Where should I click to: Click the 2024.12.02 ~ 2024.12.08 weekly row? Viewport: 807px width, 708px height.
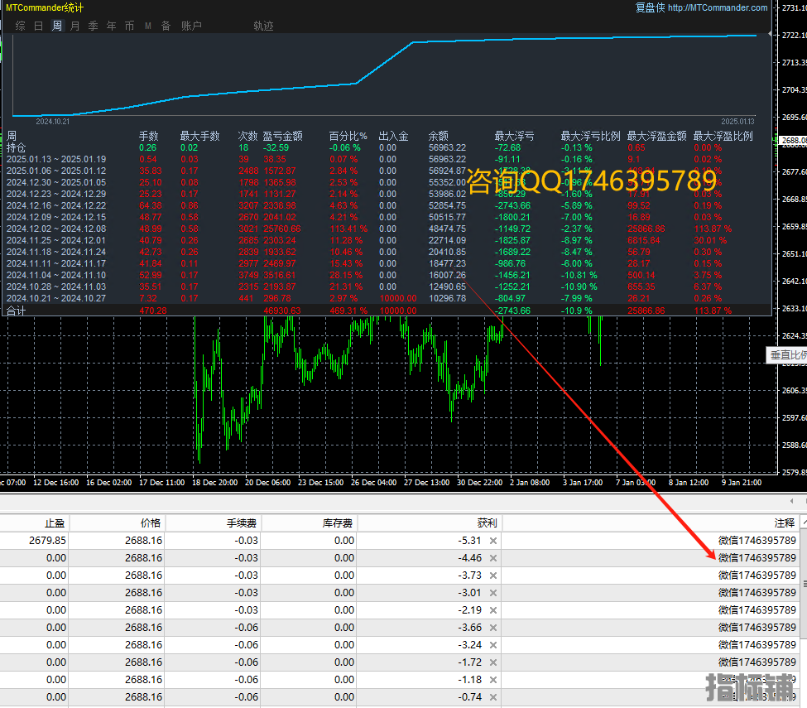point(56,229)
